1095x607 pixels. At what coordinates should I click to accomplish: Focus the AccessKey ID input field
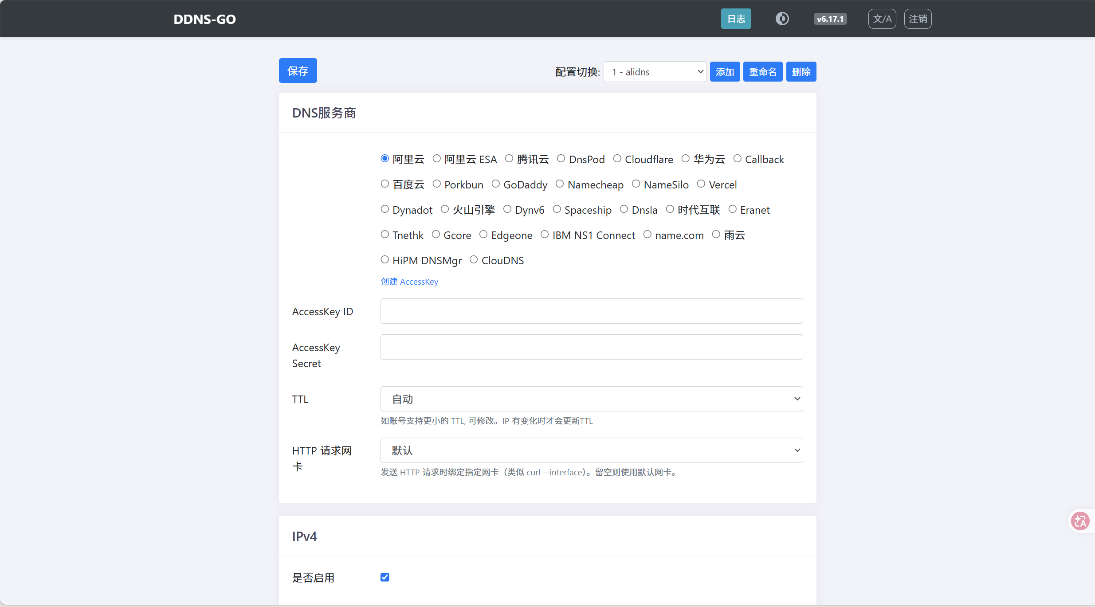[x=592, y=311]
